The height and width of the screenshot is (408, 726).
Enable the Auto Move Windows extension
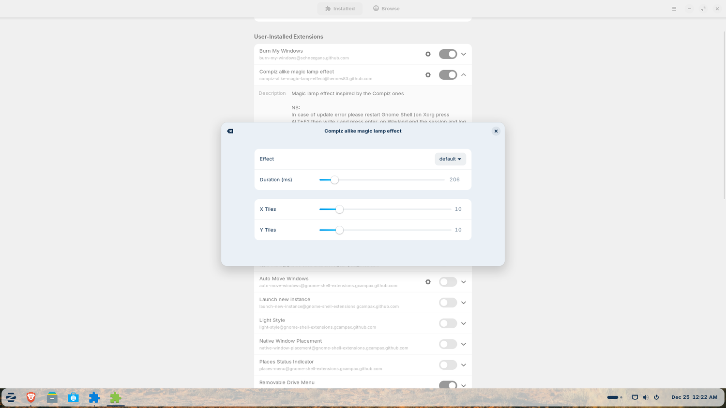tap(448, 282)
